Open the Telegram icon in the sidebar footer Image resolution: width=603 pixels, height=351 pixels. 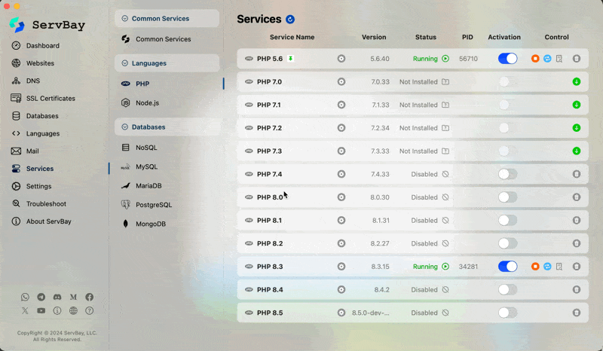point(41,298)
